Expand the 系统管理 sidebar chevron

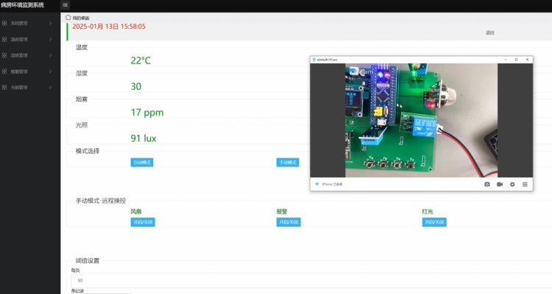pos(51,24)
